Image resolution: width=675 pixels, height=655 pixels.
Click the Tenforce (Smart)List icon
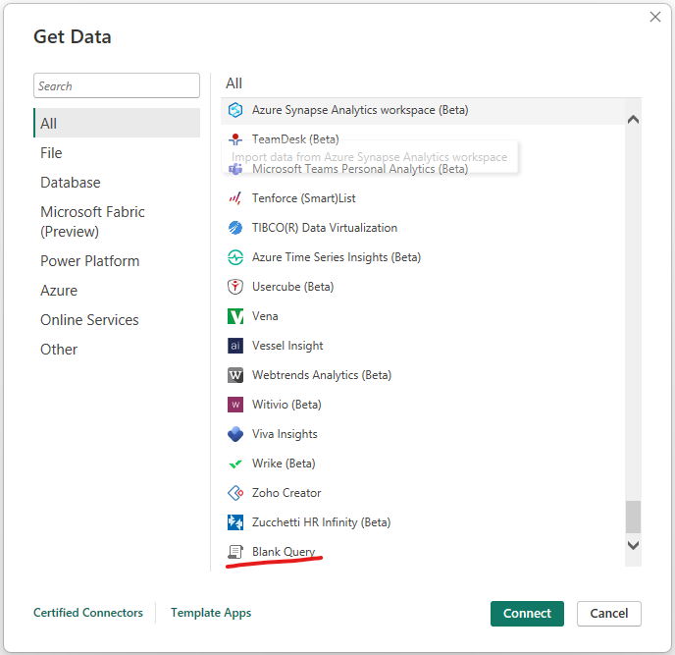point(235,198)
